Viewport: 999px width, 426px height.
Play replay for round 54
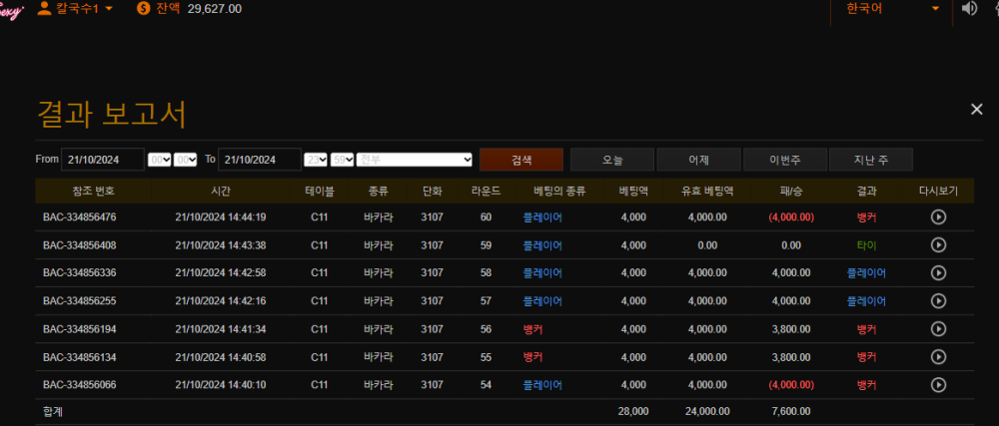point(938,384)
